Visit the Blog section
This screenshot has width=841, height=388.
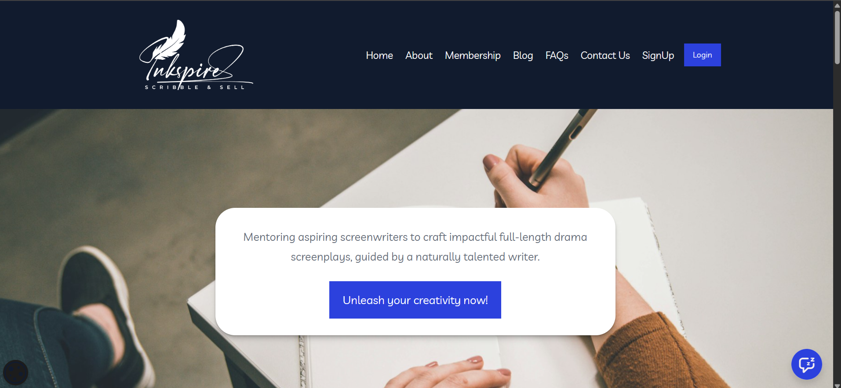[x=523, y=55]
